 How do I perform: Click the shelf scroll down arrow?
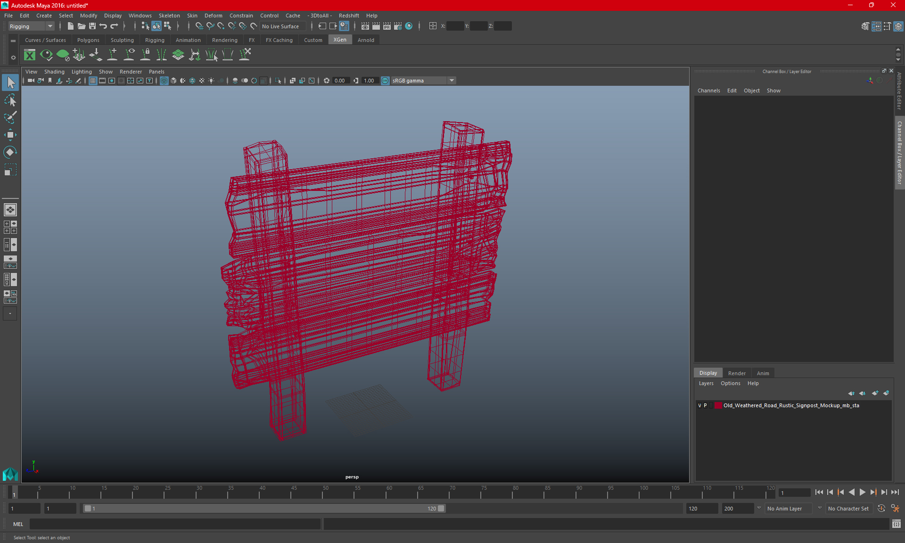click(898, 60)
